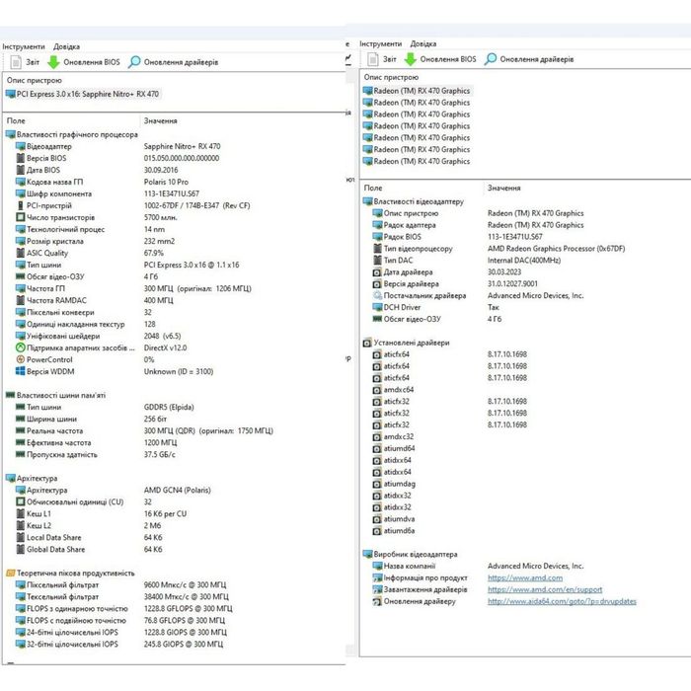
Task: Select first Radeon RX 470 Graphics entry
Action: point(417,91)
